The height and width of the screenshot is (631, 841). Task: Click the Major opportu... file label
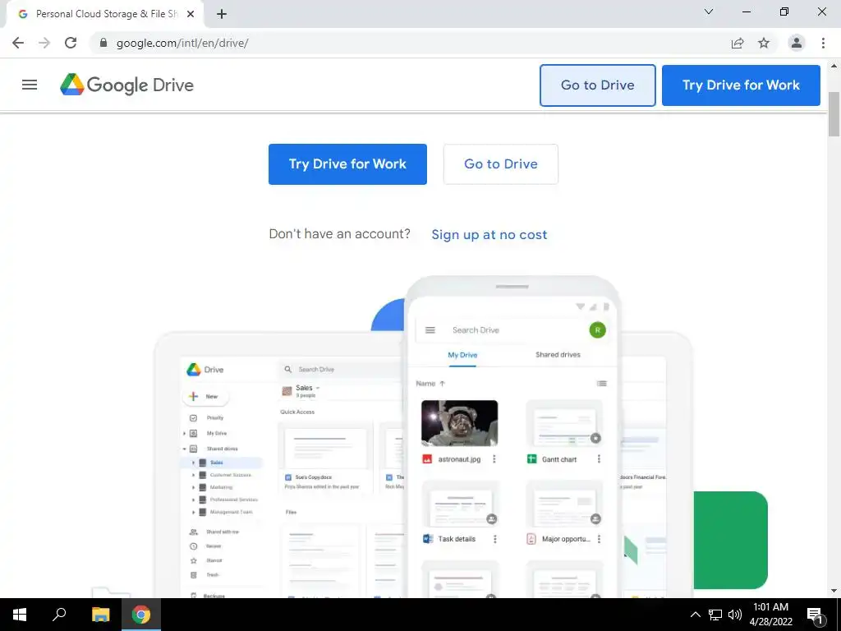point(566,539)
